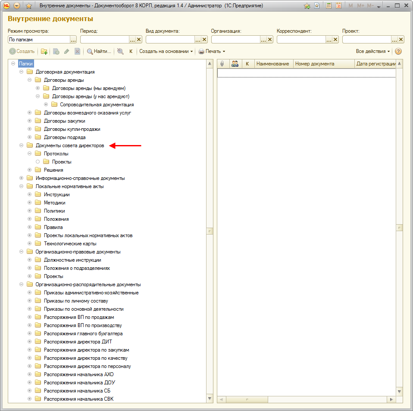
Task: Clear the Организация filter with X button
Action: [x=270, y=40]
